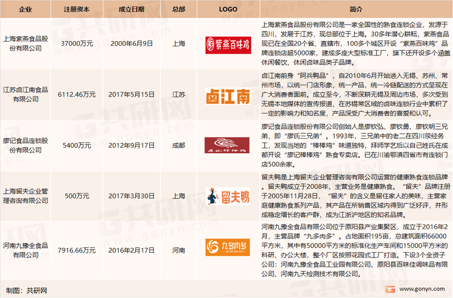Click the date 2016年2月17日
Image resolution: width=453 pixels, height=298 pixels.
(132, 250)
